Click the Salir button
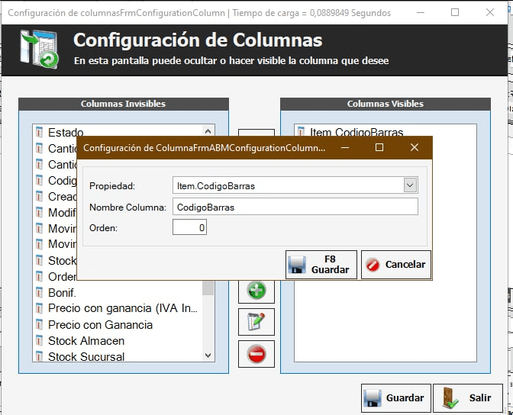This screenshot has width=513, height=415. tap(468, 398)
